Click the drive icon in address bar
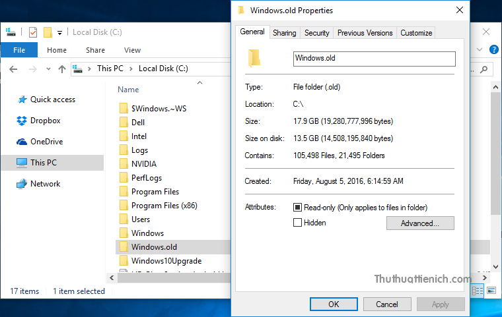Image resolution: width=502 pixels, height=317 pixels. 78,69
